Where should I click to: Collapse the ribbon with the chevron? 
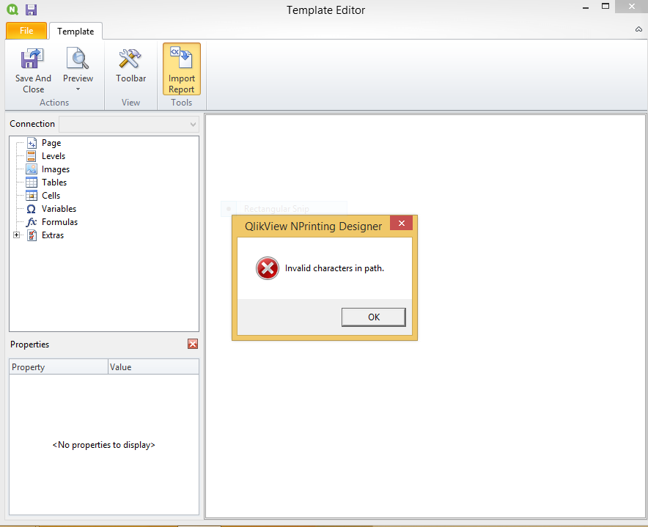tap(638, 29)
